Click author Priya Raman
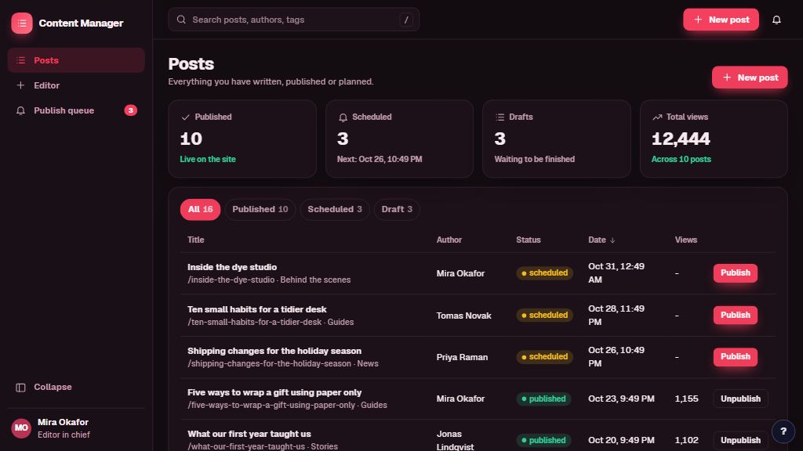The height and width of the screenshot is (451, 803). (x=462, y=357)
